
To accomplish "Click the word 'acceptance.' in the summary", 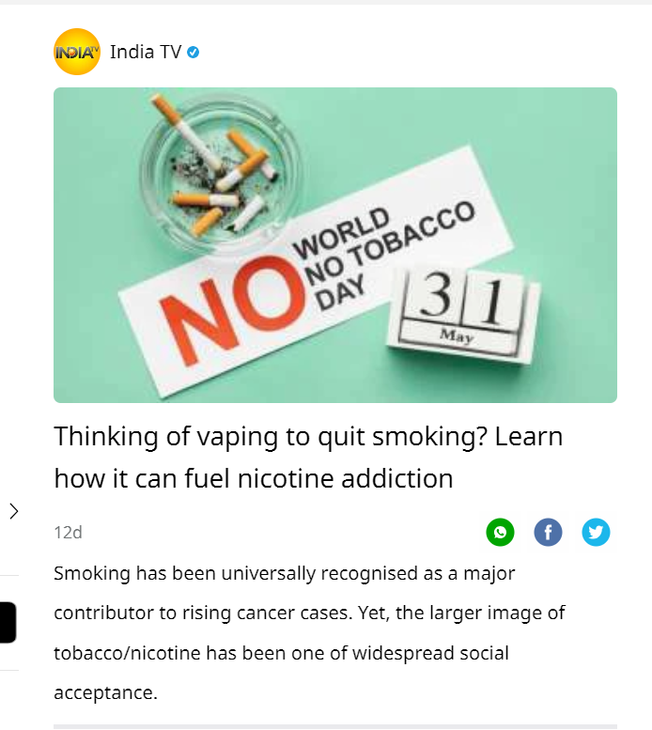I will (105, 692).
